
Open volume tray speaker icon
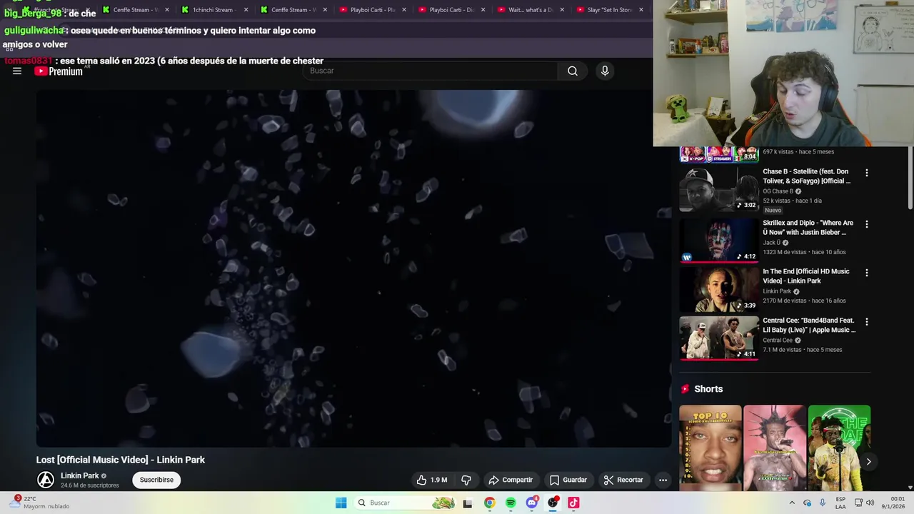[x=870, y=503]
